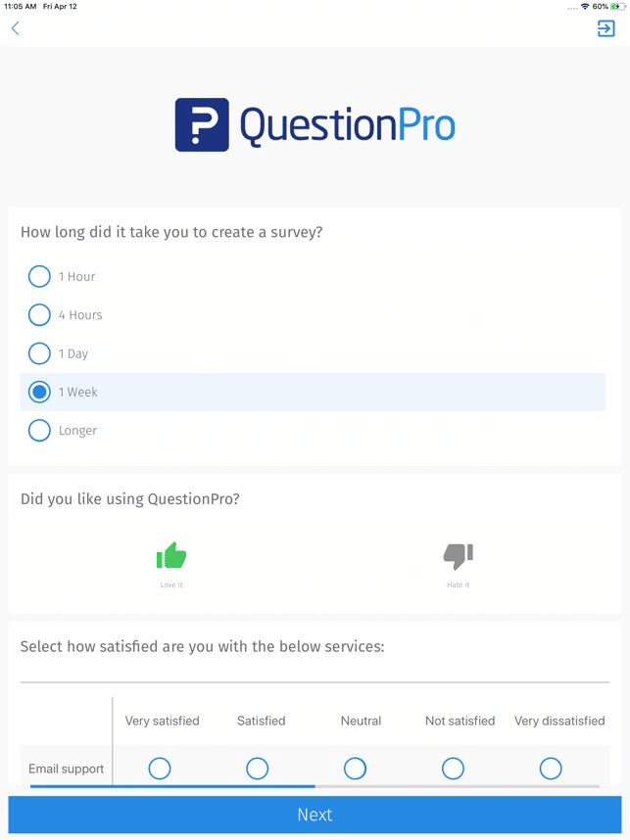Screen dimensions: 630x840
Task: Click the survey progress bar
Action: pos(315,786)
